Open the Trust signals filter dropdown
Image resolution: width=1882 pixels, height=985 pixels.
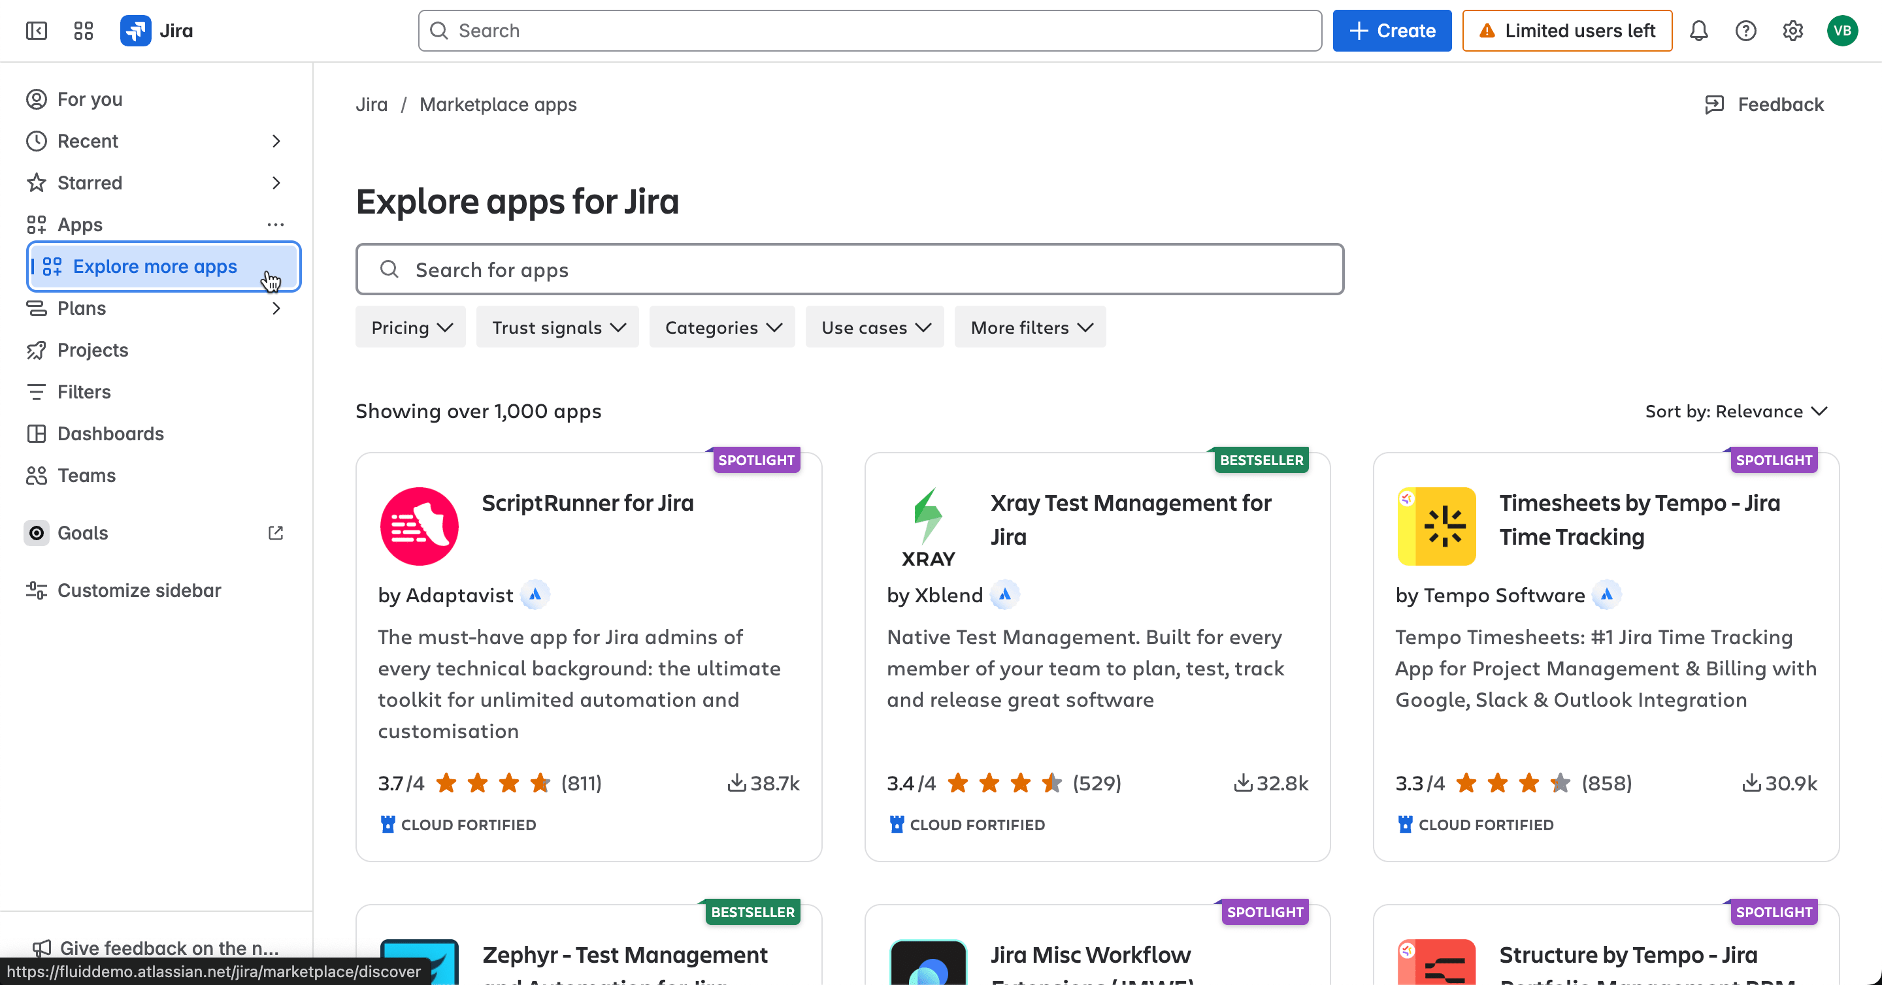pos(557,327)
